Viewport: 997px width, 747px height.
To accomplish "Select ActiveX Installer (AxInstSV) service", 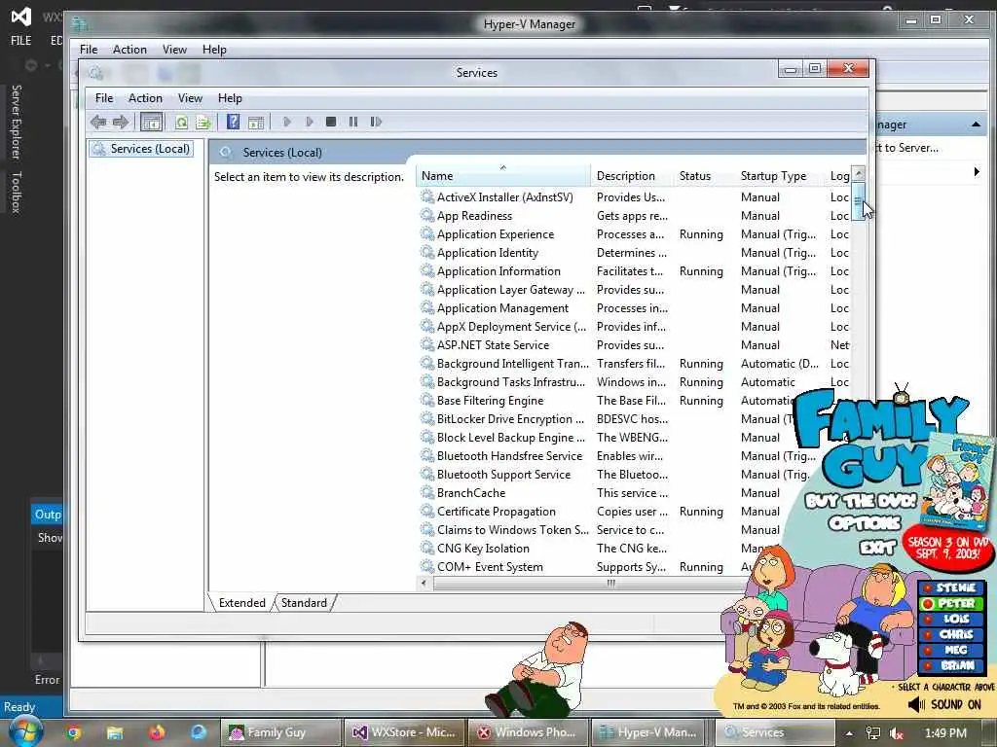I will (x=505, y=197).
